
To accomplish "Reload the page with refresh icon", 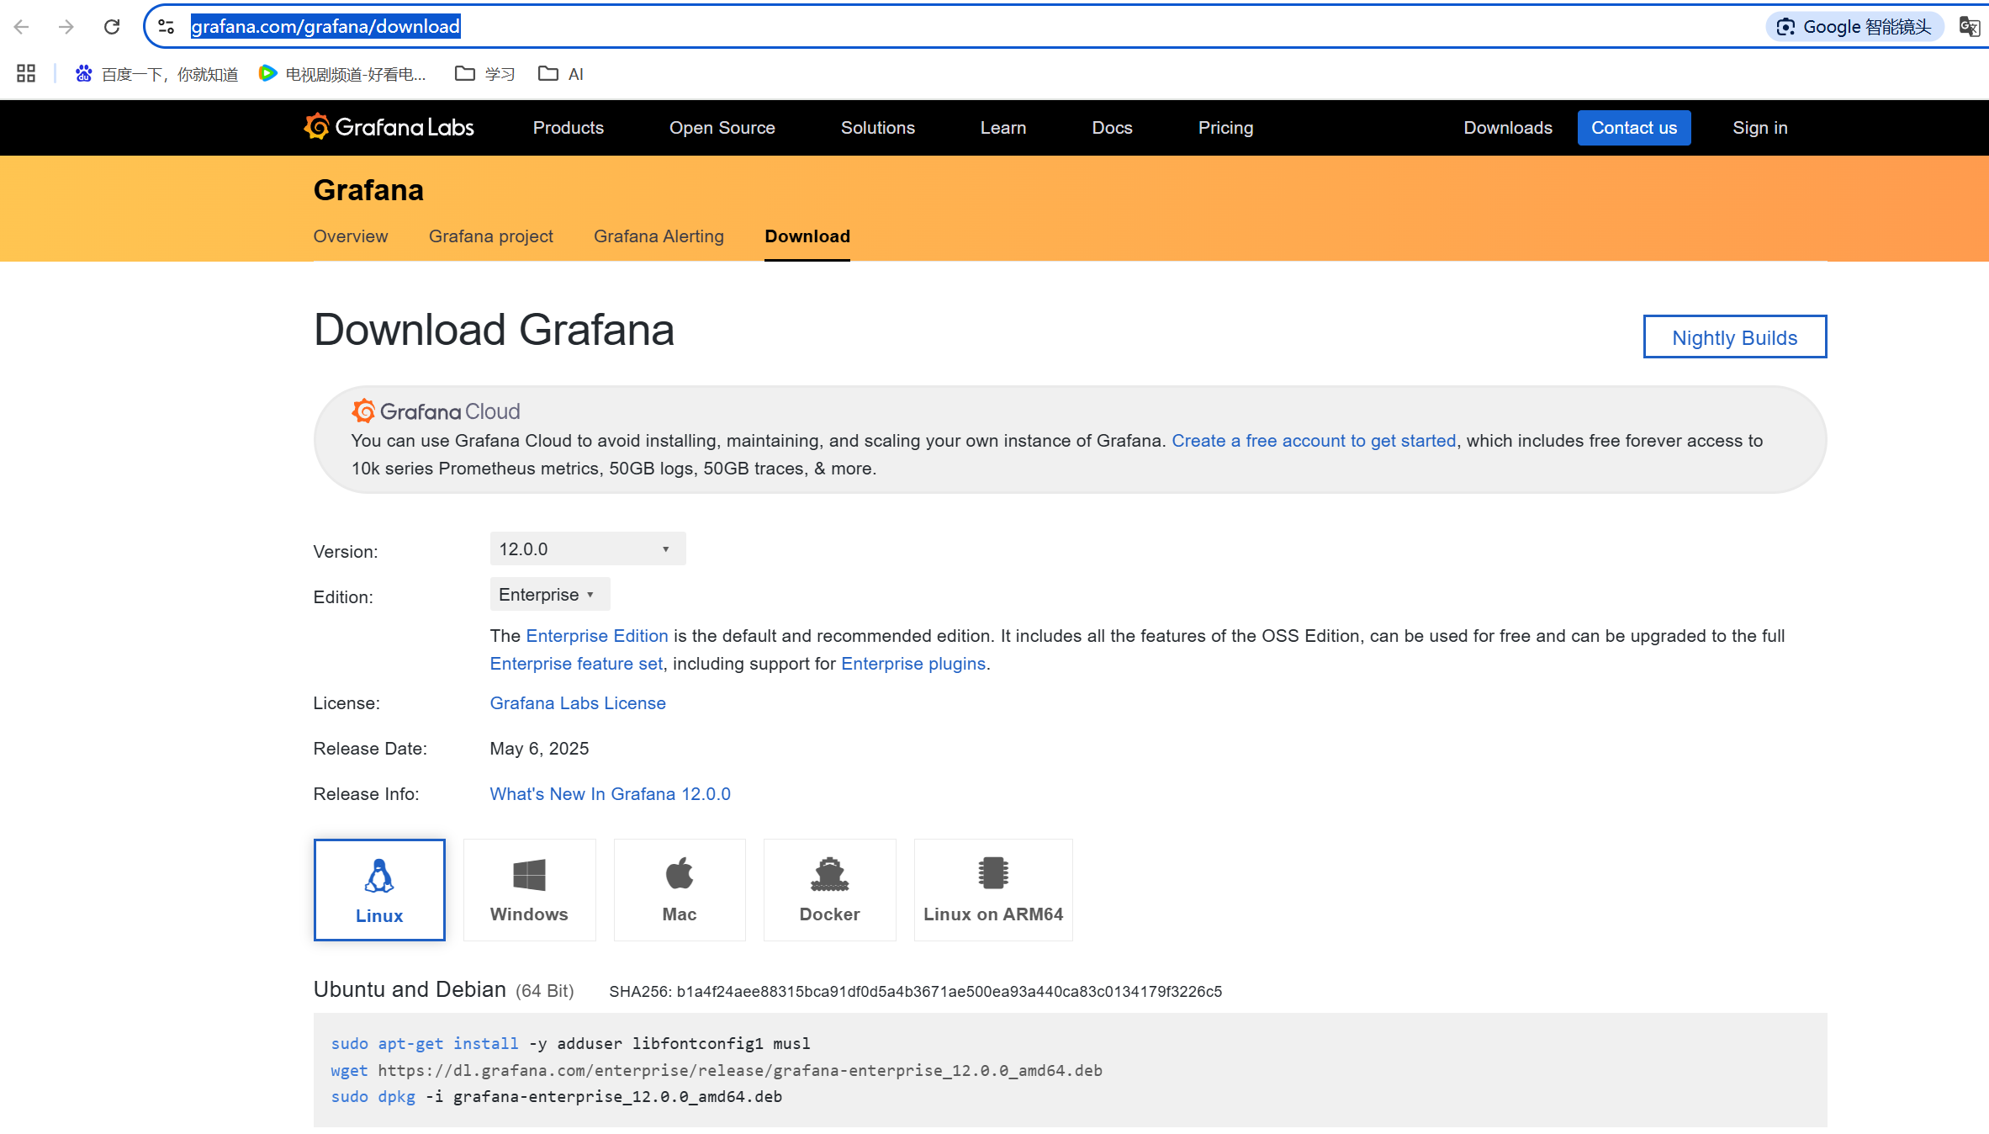I will [x=112, y=27].
